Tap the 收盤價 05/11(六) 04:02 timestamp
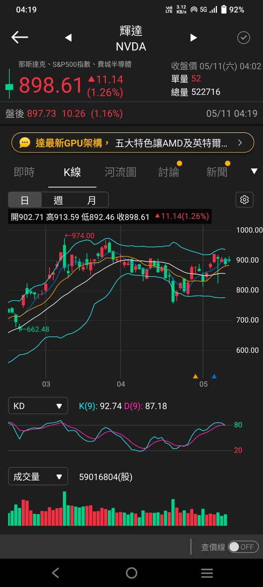Viewport: 263px width, 587px height. [216, 66]
